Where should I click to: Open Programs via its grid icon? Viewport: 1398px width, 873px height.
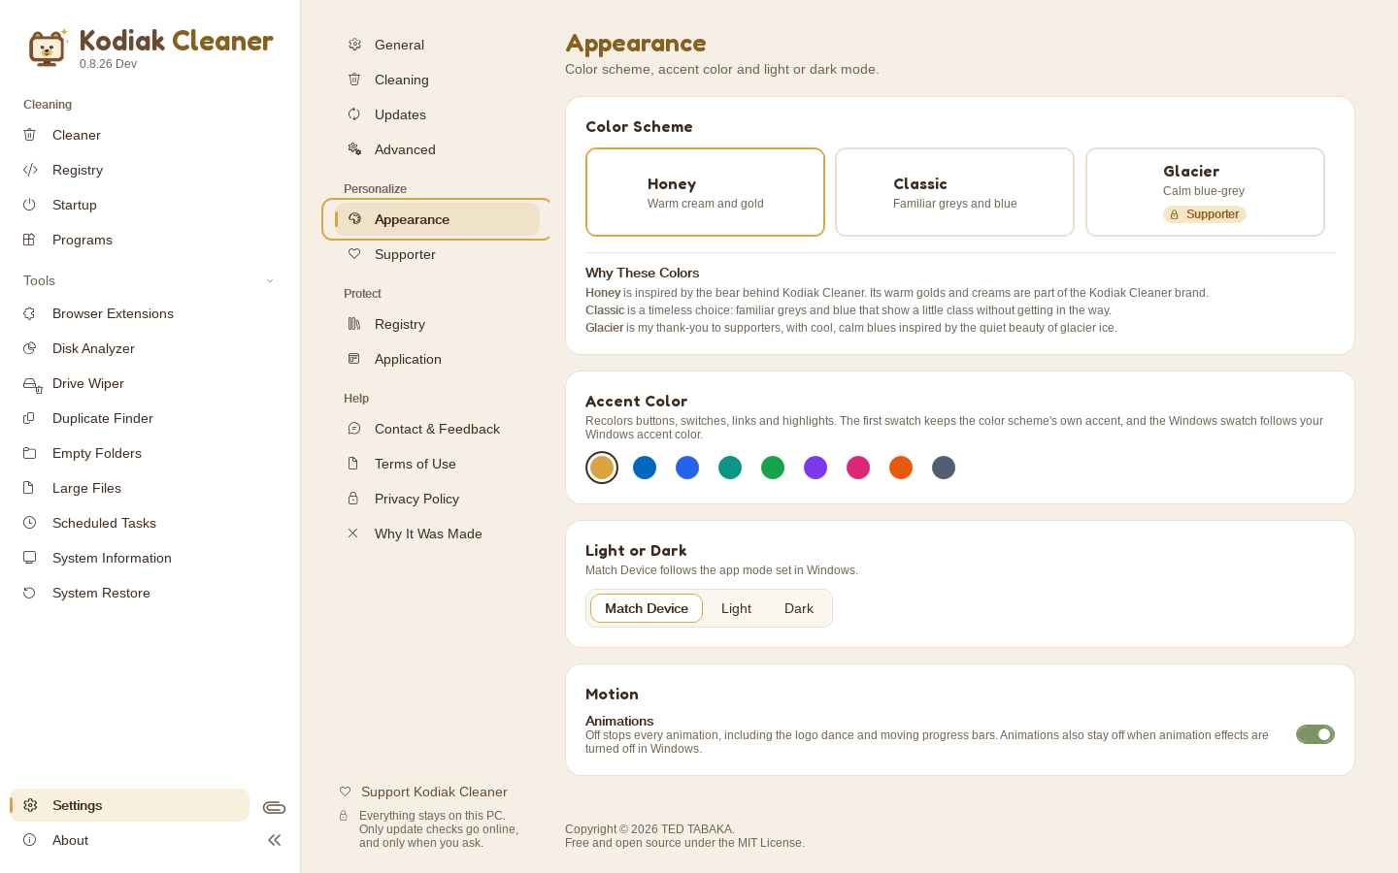pos(29,240)
